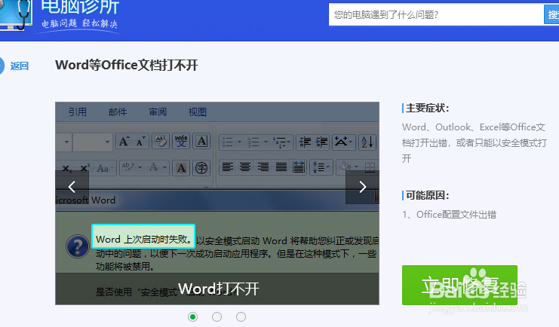Click the Character Border icon
Image resolution: width=559 pixels, height=327 pixels.
(x=201, y=142)
